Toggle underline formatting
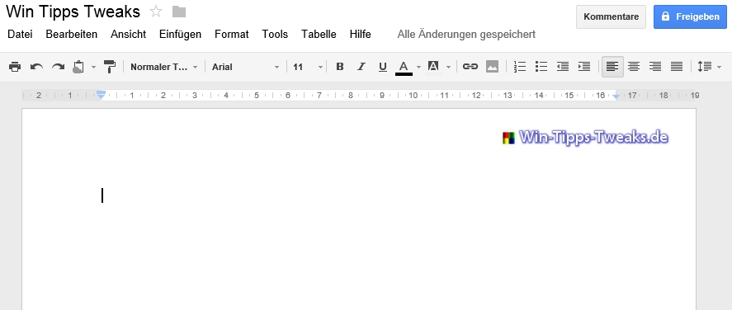 coord(383,67)
